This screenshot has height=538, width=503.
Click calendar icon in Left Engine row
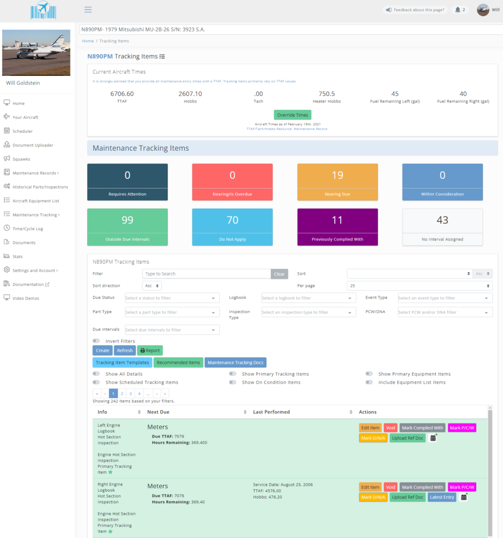tap(434, 438)
